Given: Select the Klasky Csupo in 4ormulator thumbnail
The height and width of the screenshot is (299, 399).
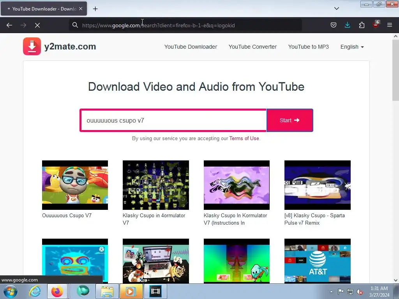Looking at the screenshot, I should pyautogui.click(x=156, y=185).
